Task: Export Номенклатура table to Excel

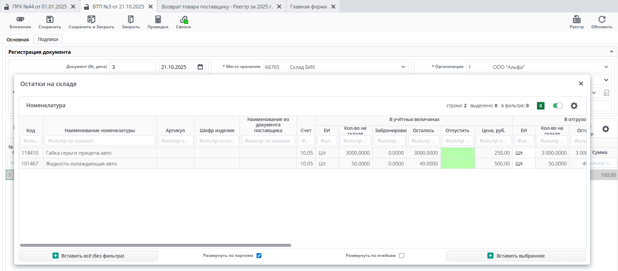Action: click(541, 106)
